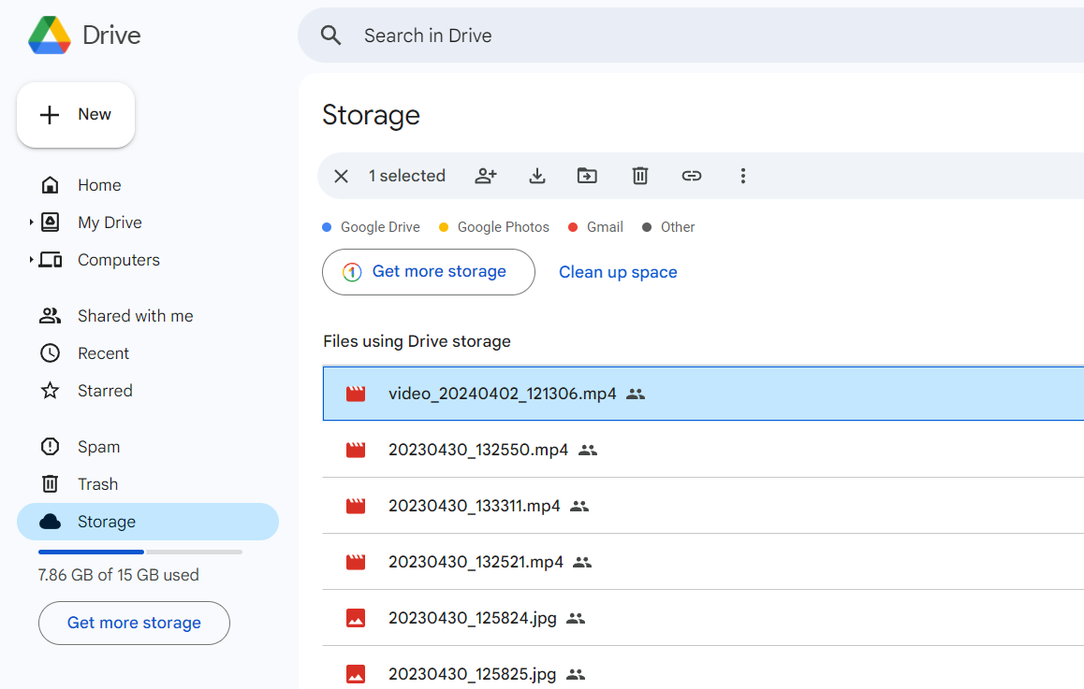This screenshot has height=689, width=1084.
Task: Toggle the Google Photos storage filter
Action: point(493,226)
